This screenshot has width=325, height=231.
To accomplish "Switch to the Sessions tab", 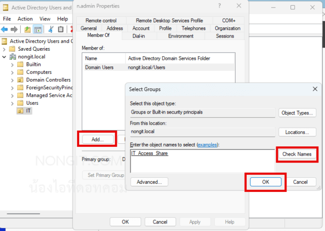I will pyautogui.click(x=225, y=36).
